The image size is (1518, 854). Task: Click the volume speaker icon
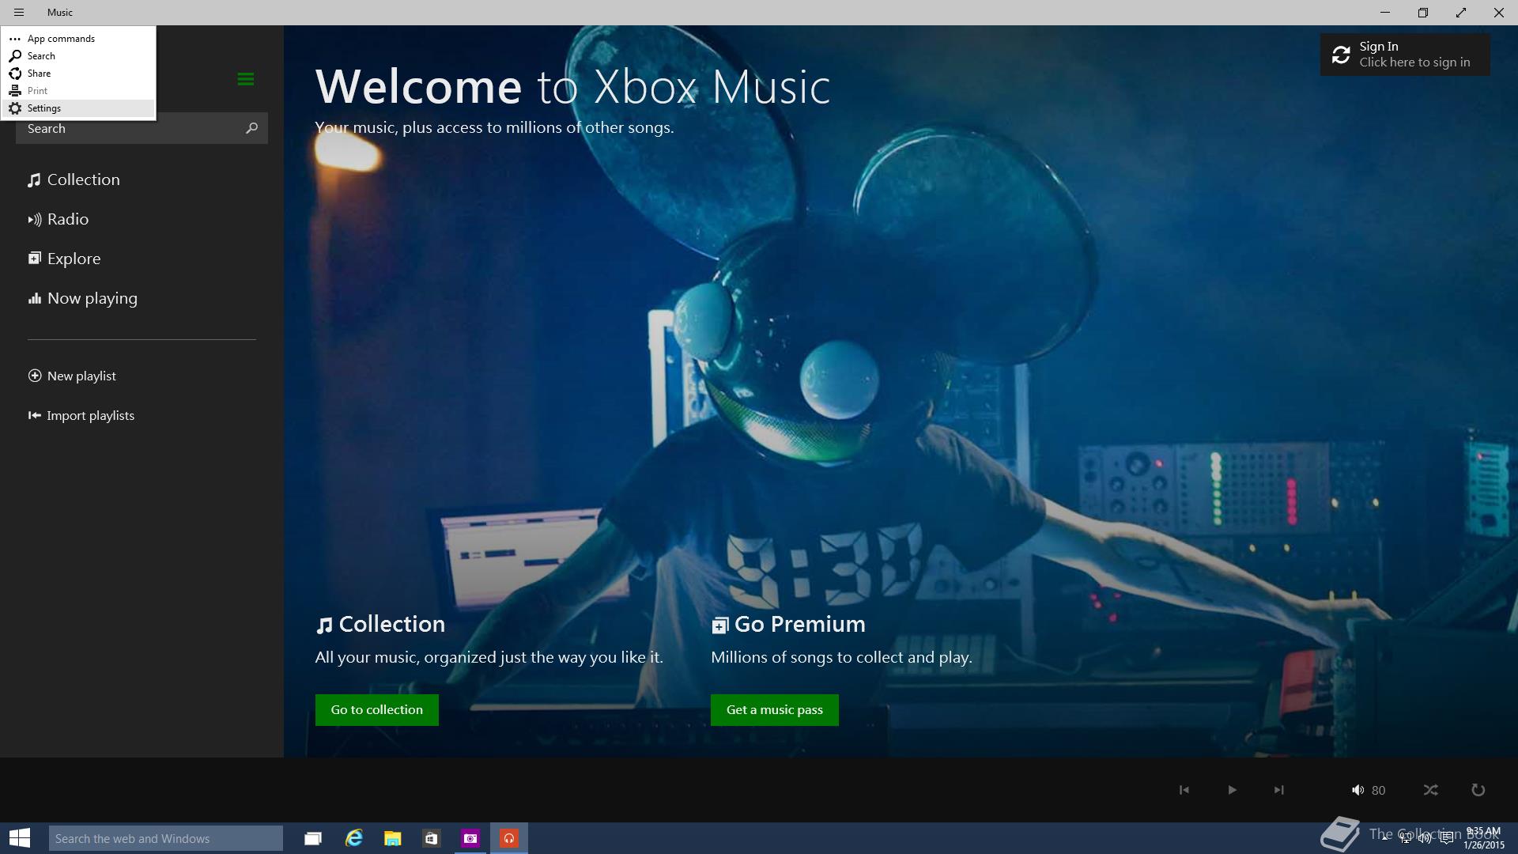pos(1358,790)
